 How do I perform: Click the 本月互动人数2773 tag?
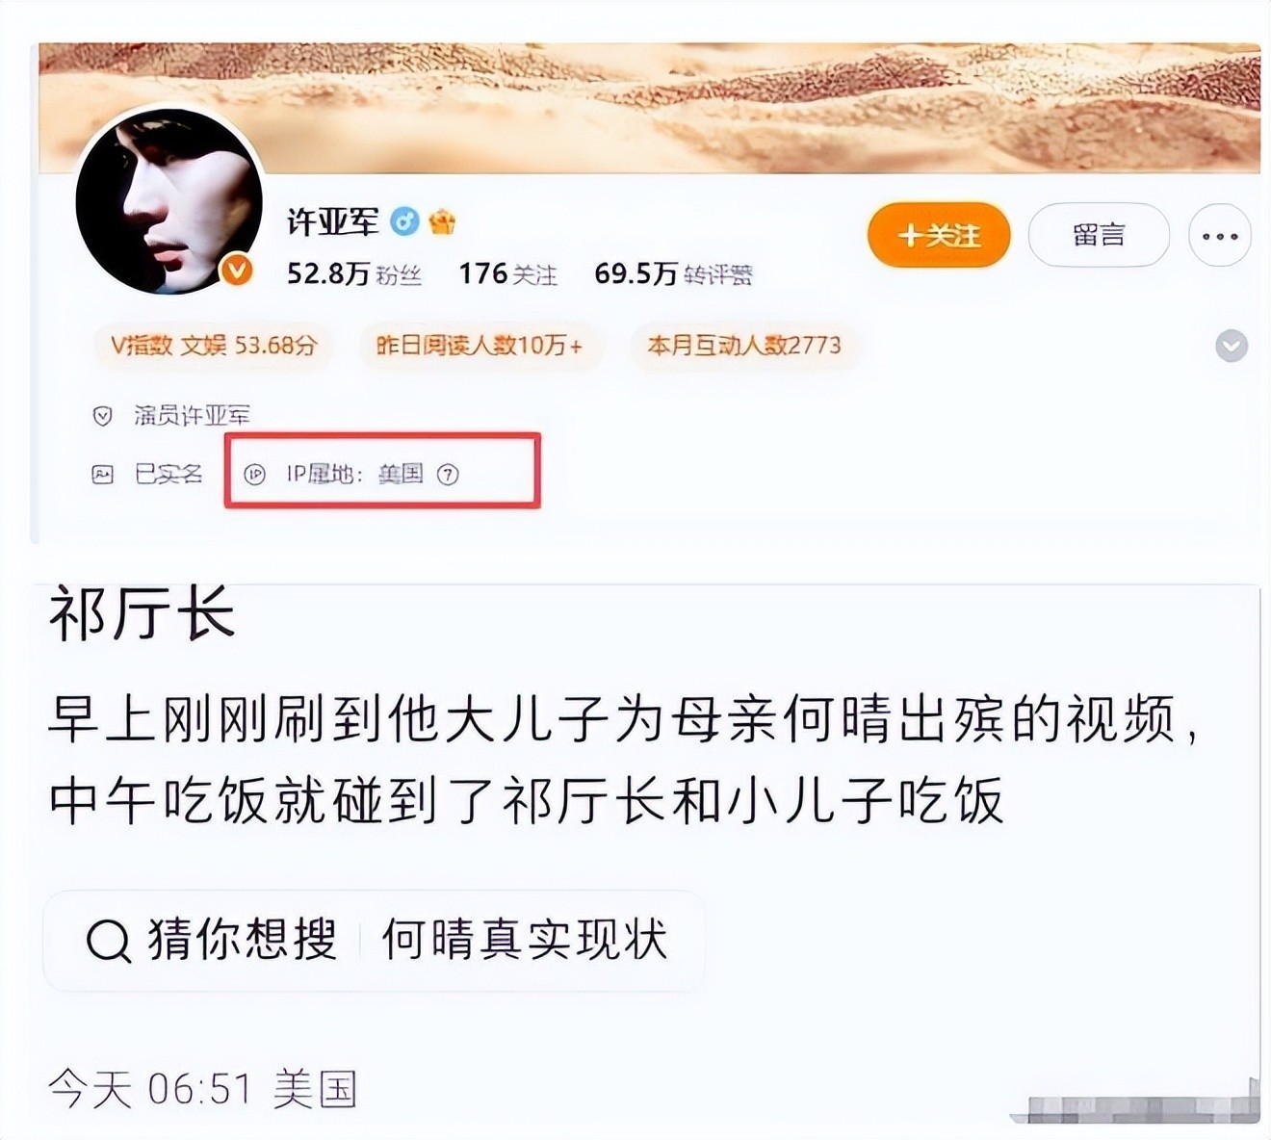[744, 346]
